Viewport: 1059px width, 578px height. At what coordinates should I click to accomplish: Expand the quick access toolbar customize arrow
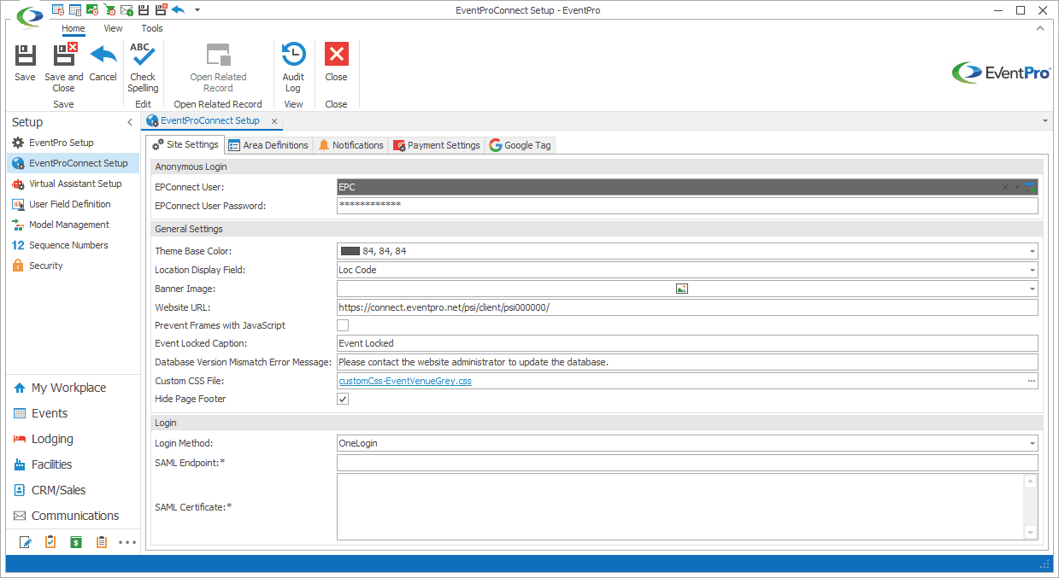coord(197,10)
